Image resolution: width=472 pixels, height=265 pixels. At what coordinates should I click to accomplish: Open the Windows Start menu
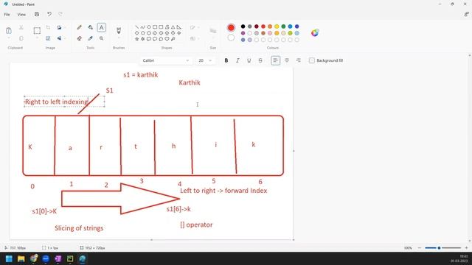(9, 258)
